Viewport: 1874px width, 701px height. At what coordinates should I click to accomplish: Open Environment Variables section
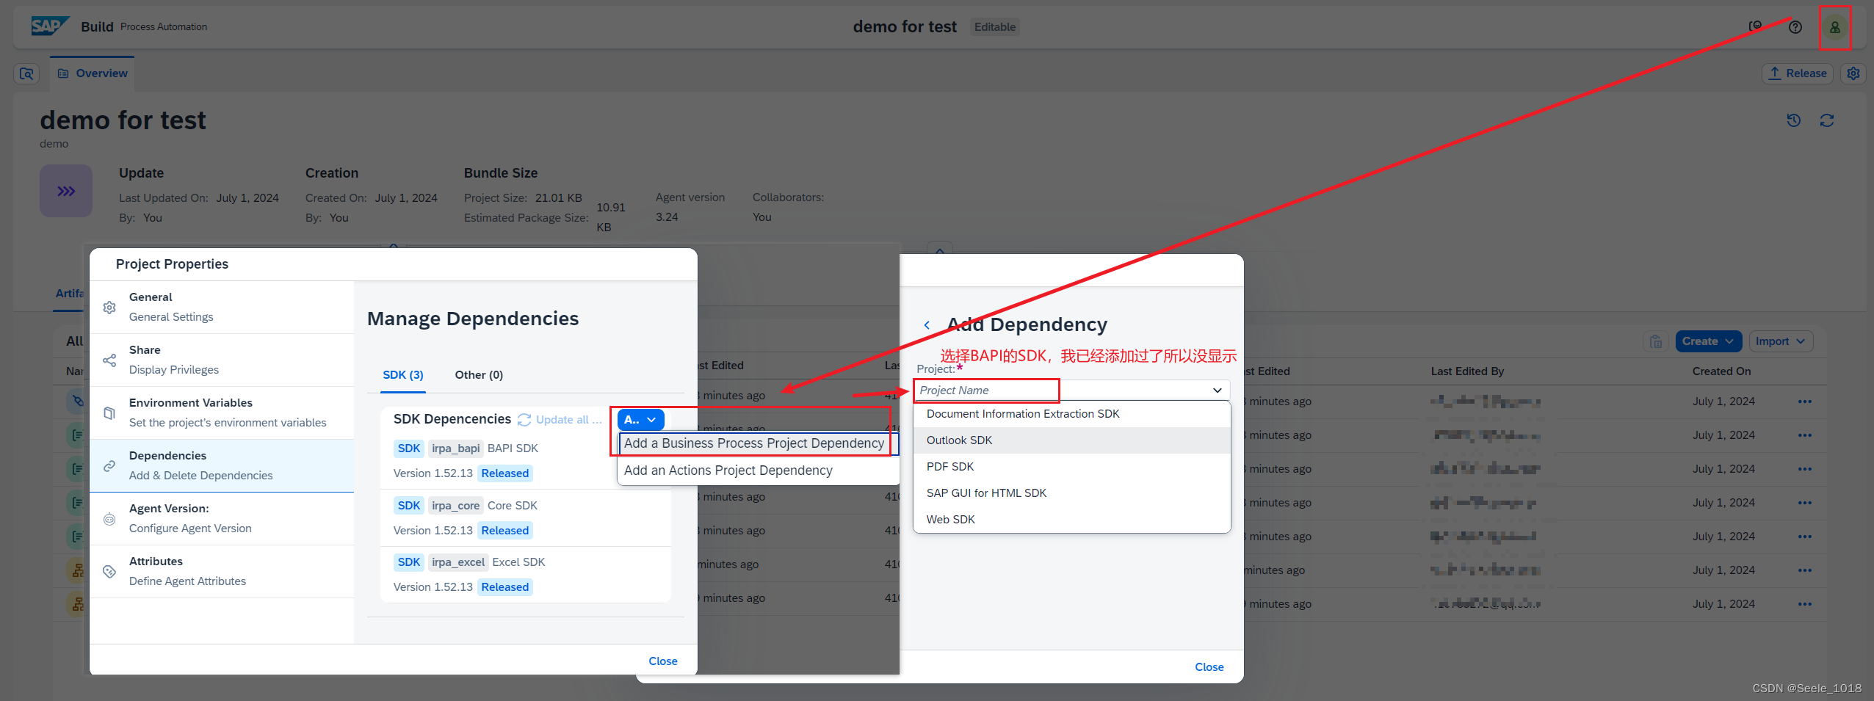(222, 413)
